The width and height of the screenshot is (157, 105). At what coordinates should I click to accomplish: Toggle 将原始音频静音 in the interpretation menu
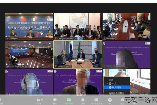pos(116,93)
